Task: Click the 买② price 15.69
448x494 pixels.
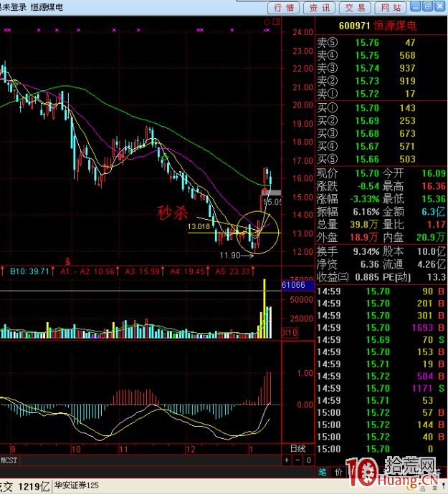Action: point(367,121)
